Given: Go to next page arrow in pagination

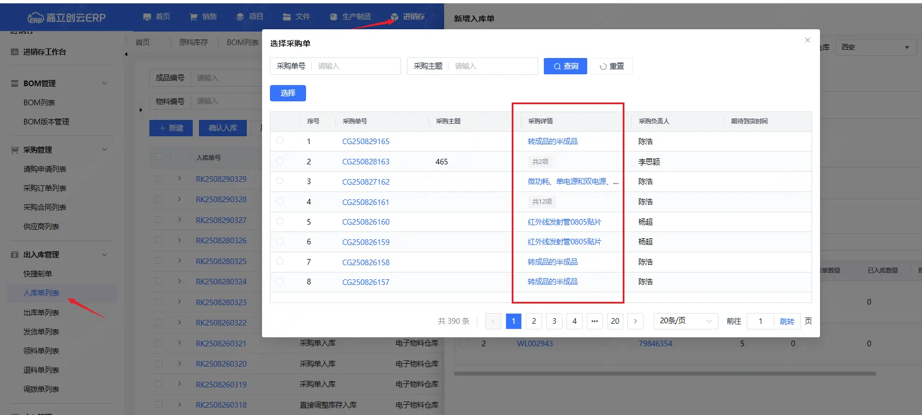Looking at the screenshot, I should coord(635,321).
